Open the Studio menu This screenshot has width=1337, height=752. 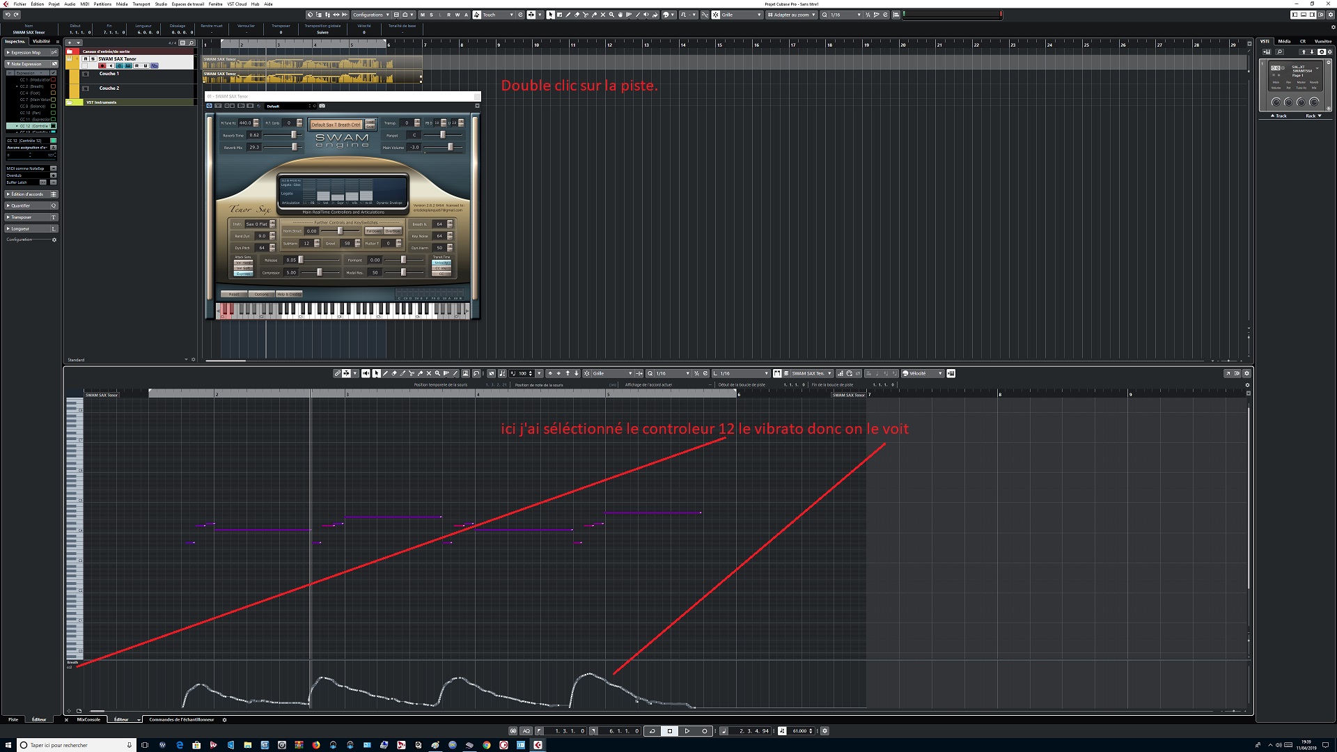point(161,3)
